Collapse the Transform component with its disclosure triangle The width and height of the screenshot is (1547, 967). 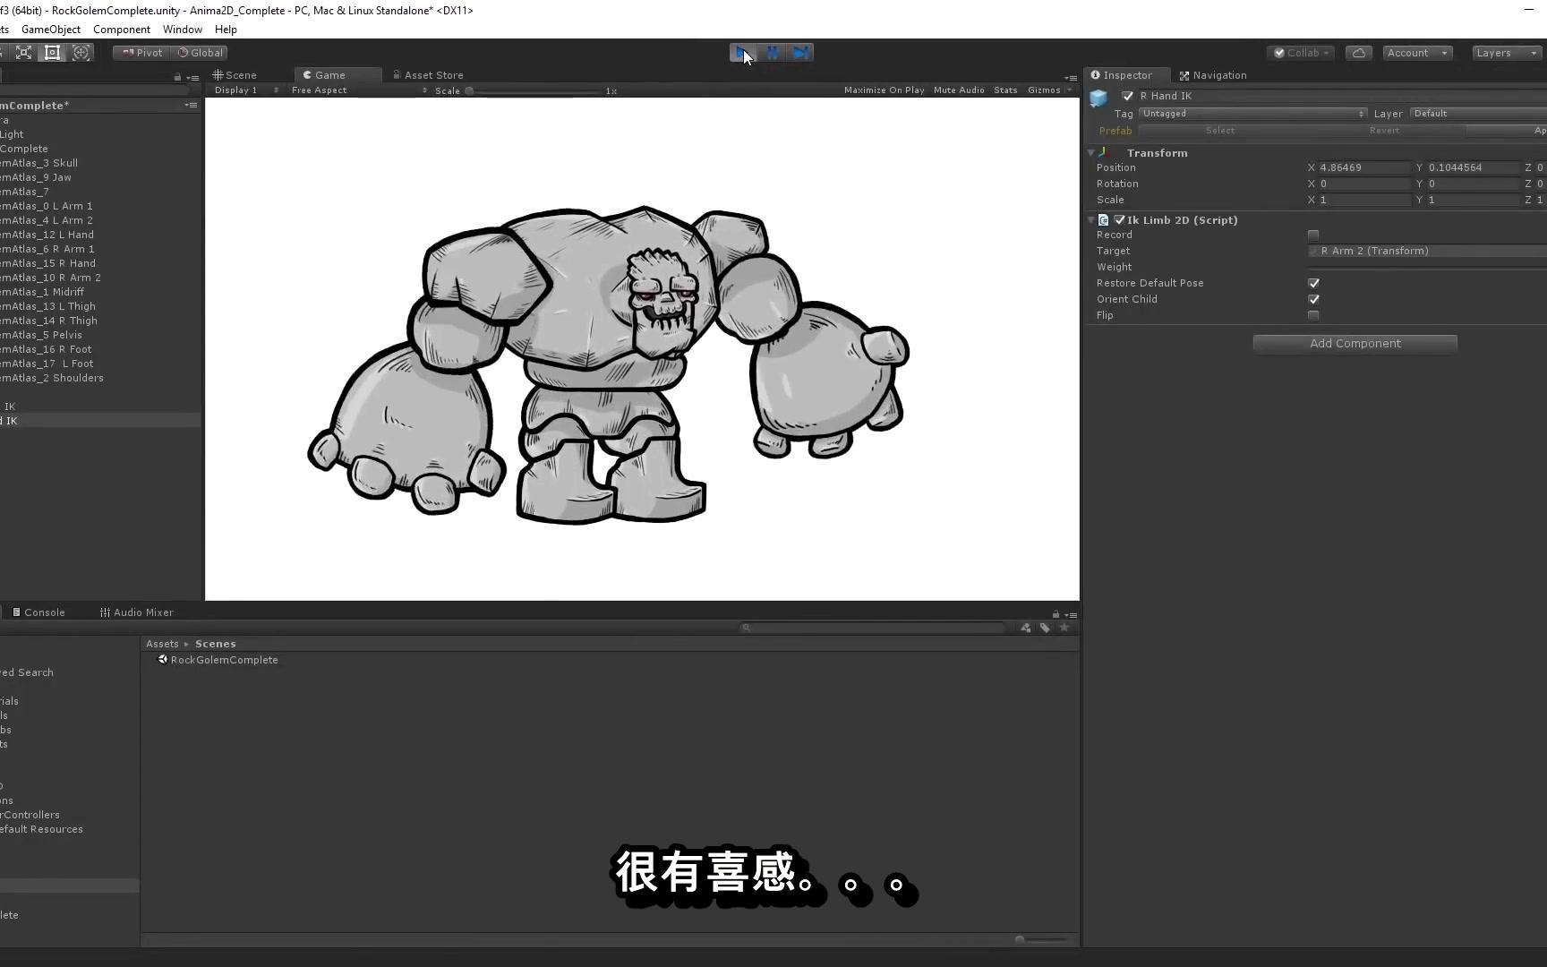[x=1090, y=152]
